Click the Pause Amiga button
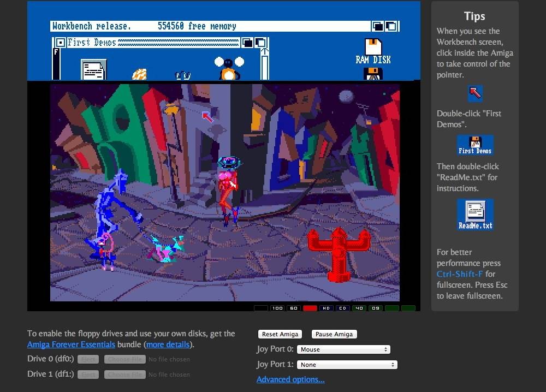Viewport: 546px width, 392px height. point(334,334)
